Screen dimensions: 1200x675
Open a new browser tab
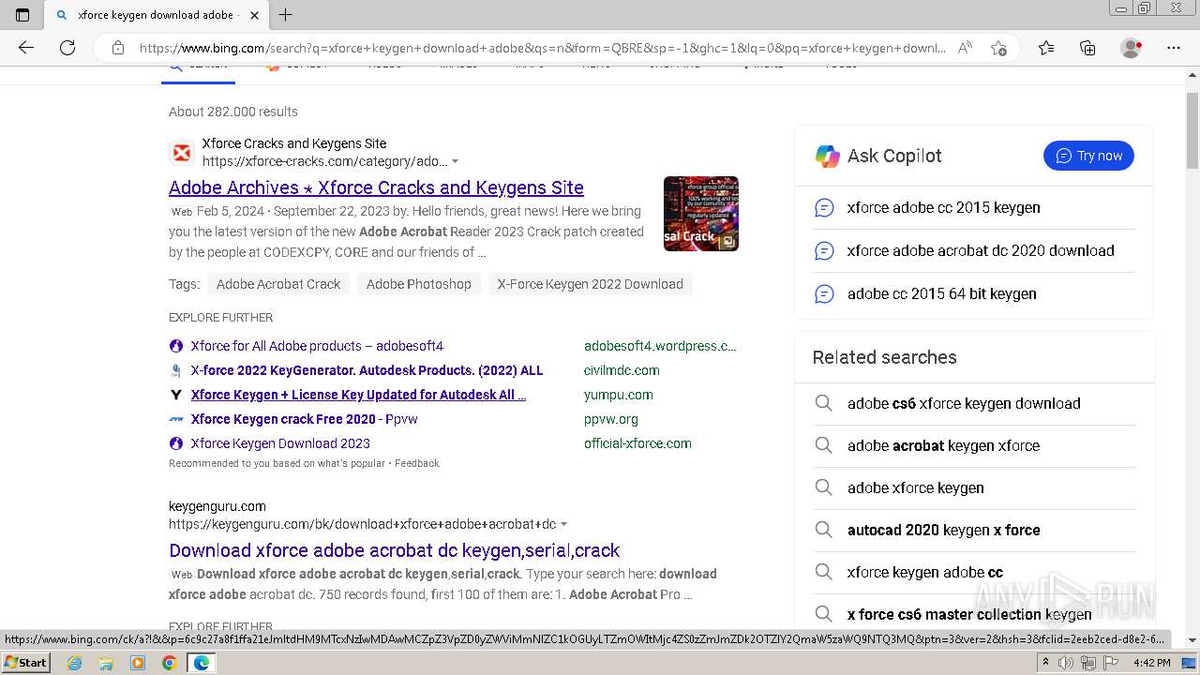point(286,15)
